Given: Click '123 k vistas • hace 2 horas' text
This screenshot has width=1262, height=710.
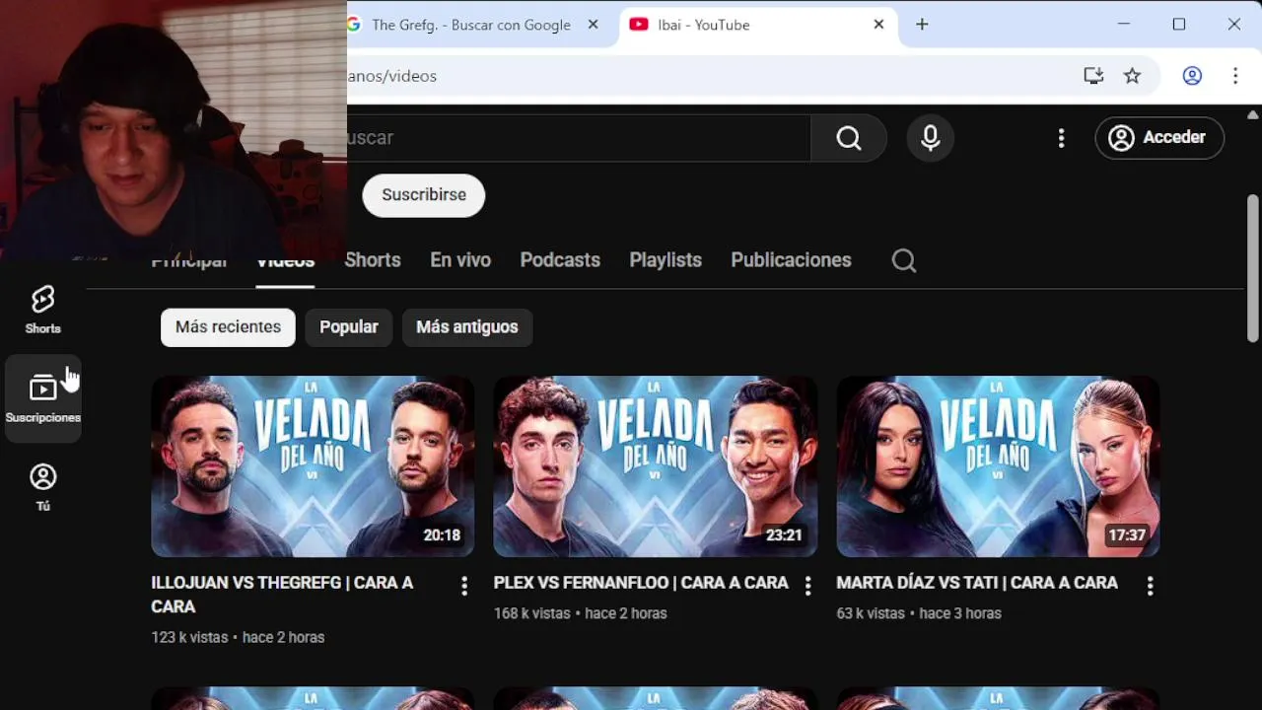Looking at the screenshot, I should (238, 637).
